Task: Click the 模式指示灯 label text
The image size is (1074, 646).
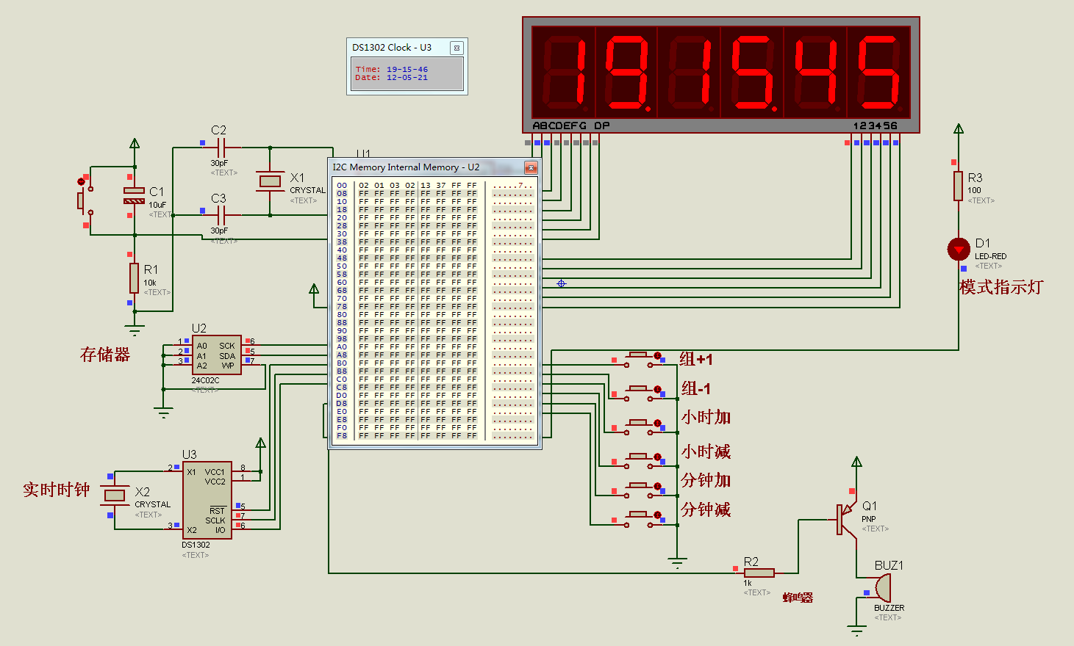Action: pyautogui.click(x=1001, y=287)
